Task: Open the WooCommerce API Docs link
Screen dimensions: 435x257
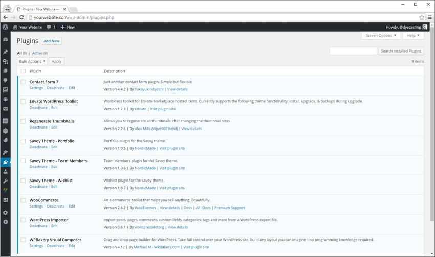Action: click(x=203, y=208)
